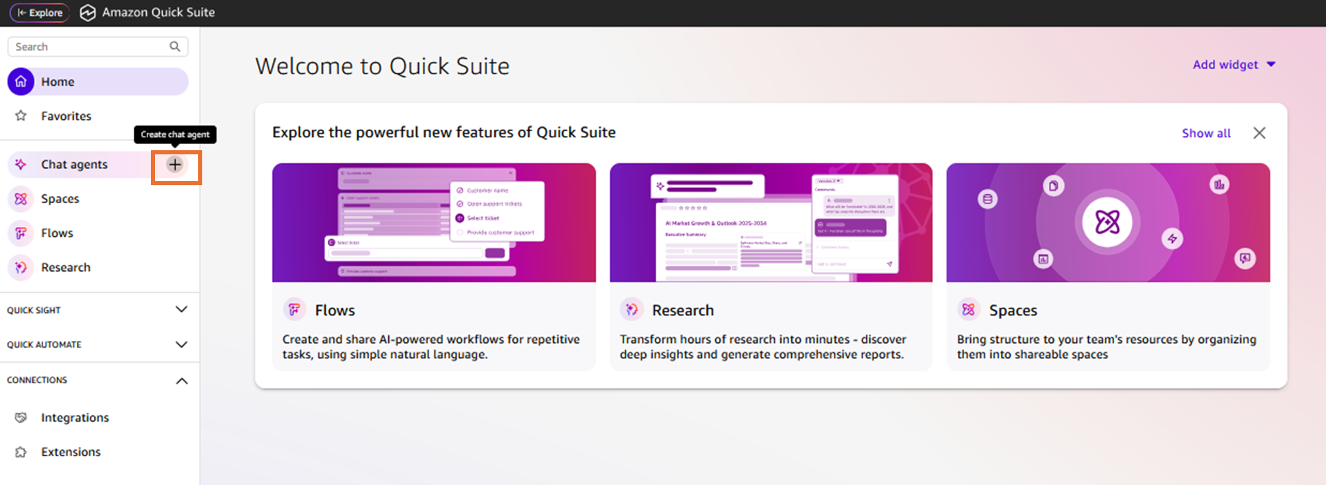Screen dimensions: 1326x485
Task: Click the Spaces card icon
Action: coord(968,309)
